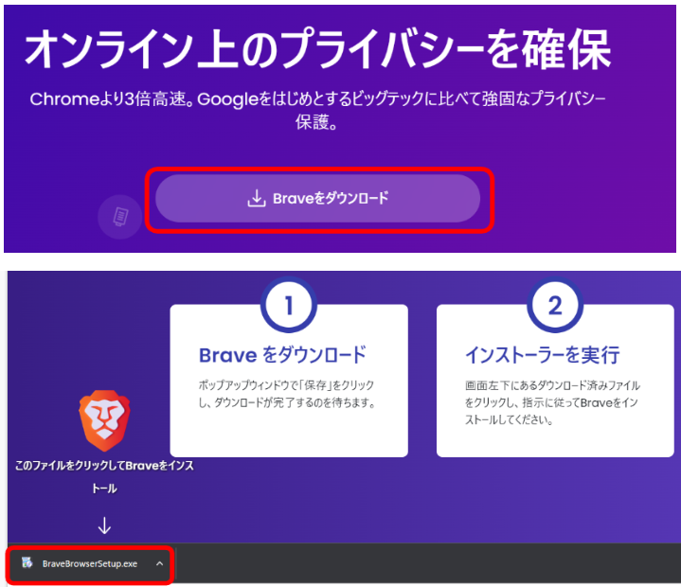
Task: Click the ポップアップウィンドウで「保存」をクリック description
Action: pyautogui.click(x=287, y=394)
